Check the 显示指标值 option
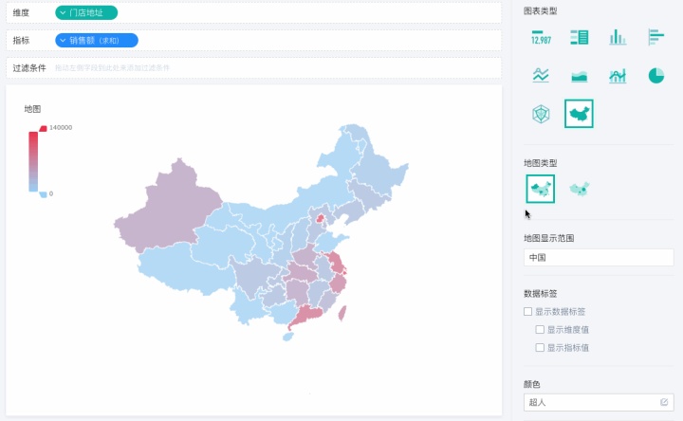683x421 pixels. coord(540,347)
